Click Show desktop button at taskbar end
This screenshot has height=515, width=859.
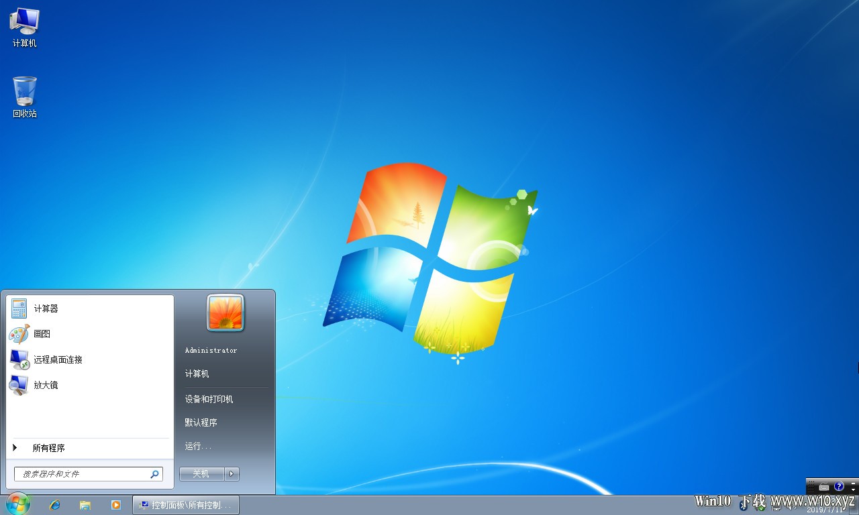854,505
